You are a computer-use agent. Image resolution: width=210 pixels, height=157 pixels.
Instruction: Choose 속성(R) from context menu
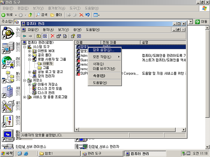[x=105, y=76]
